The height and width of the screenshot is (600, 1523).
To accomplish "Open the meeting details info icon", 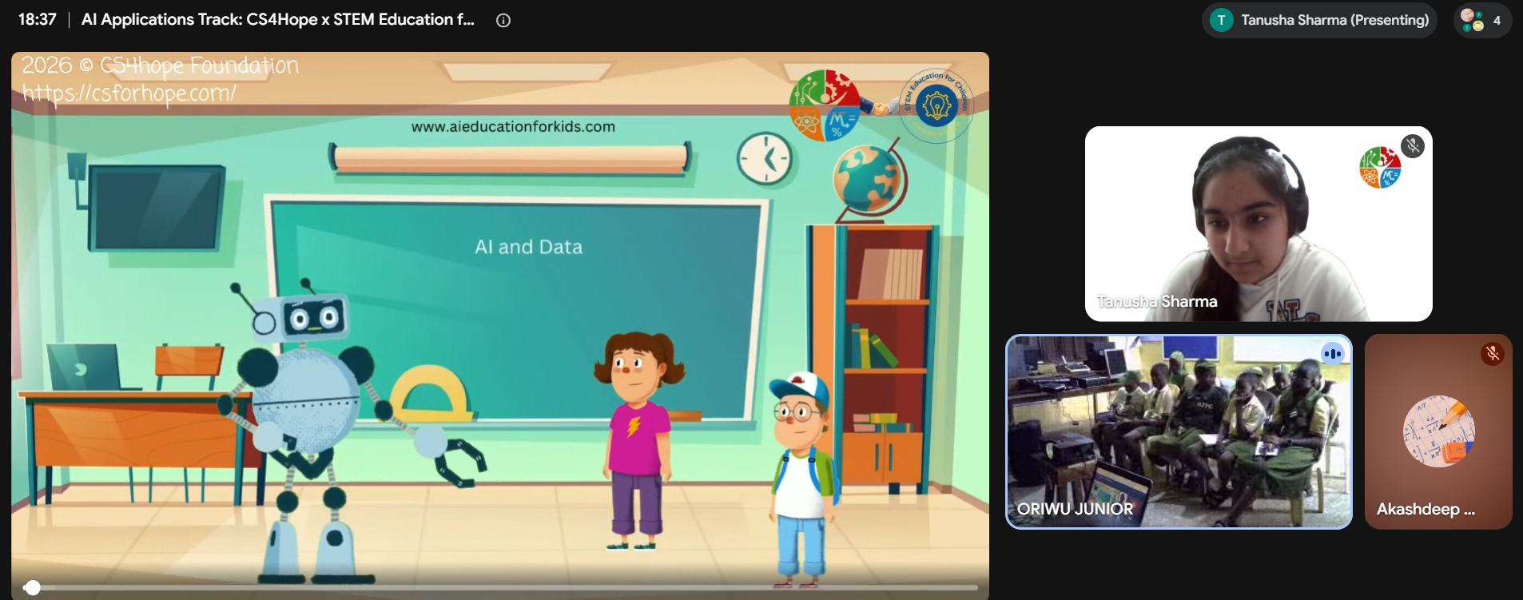I will tap(503, 21).
